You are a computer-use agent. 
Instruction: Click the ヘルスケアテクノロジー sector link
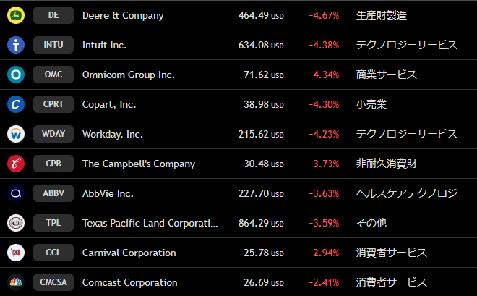pos(412,193)
